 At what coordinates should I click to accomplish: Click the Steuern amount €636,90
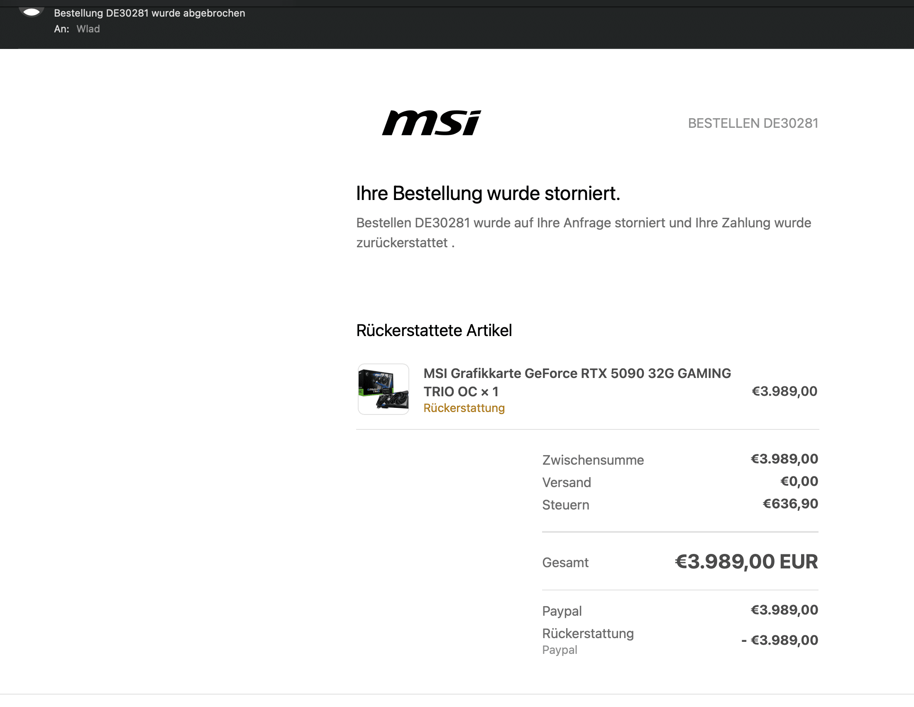coord(790,504)
